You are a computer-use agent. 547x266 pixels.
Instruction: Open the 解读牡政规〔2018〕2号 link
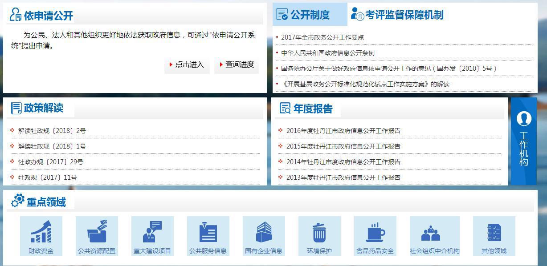(52, 131)
